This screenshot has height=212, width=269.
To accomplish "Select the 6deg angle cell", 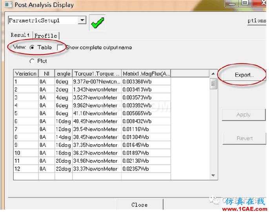I will [x=64, y=105].
